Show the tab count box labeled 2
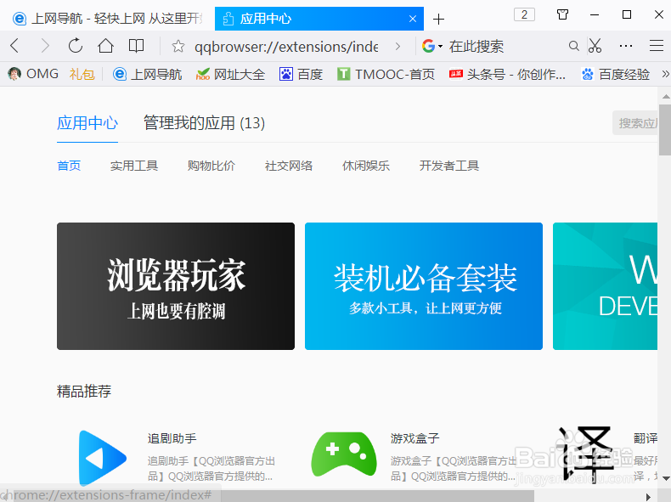The width and height of the screenshot is (671, 502). coord(524,14)
